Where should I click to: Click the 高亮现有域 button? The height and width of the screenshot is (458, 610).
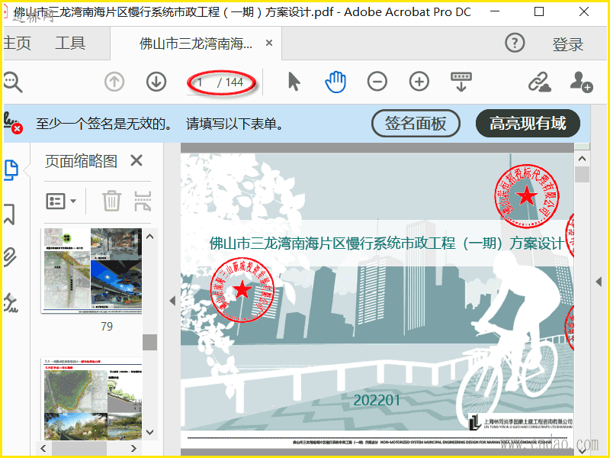pos(528,124)
